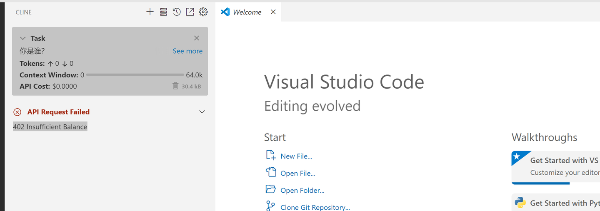Click the See more link
The height and width of the screenshot is (211, 600).
click(x=187, y=51)
